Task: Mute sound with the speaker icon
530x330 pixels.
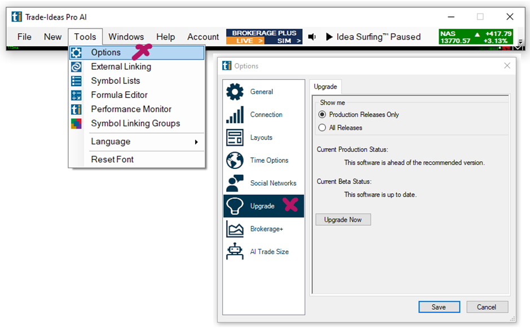Action: (x=312, y=37)
